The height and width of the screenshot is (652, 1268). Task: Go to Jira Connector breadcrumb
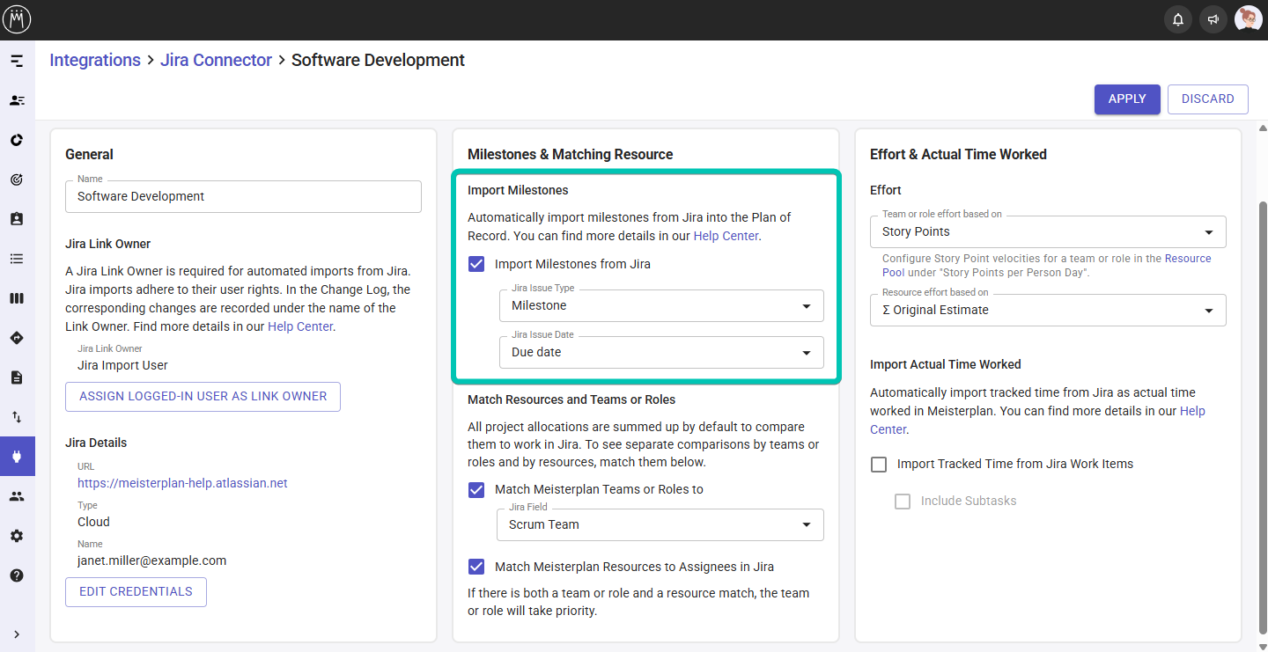tap(216, 60)
